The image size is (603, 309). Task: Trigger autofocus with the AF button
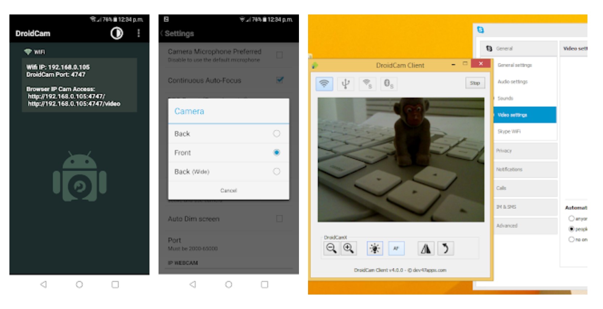pos(396,248)
